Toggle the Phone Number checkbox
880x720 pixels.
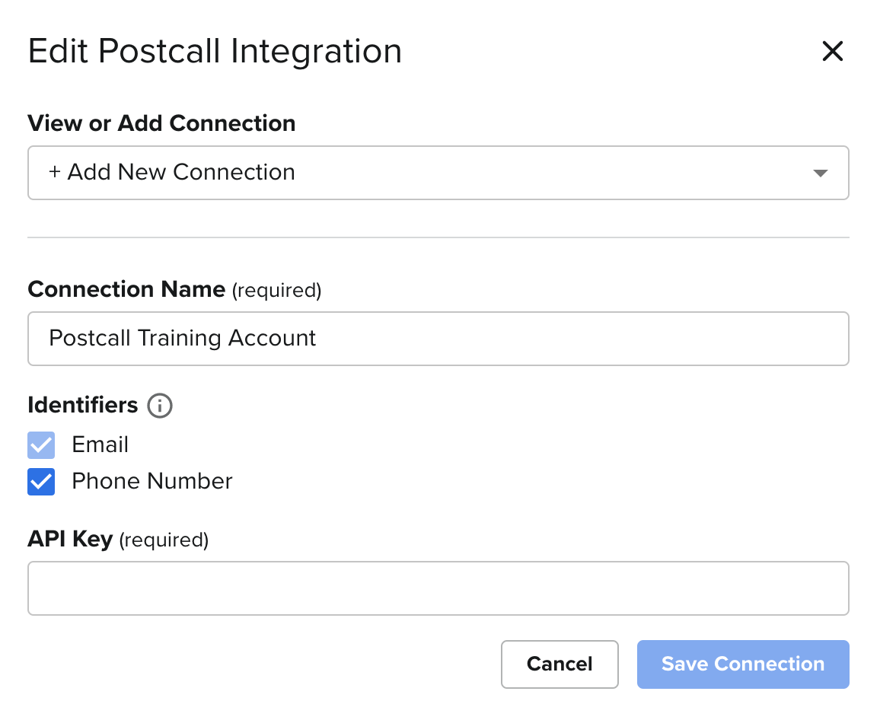[41, 482]
